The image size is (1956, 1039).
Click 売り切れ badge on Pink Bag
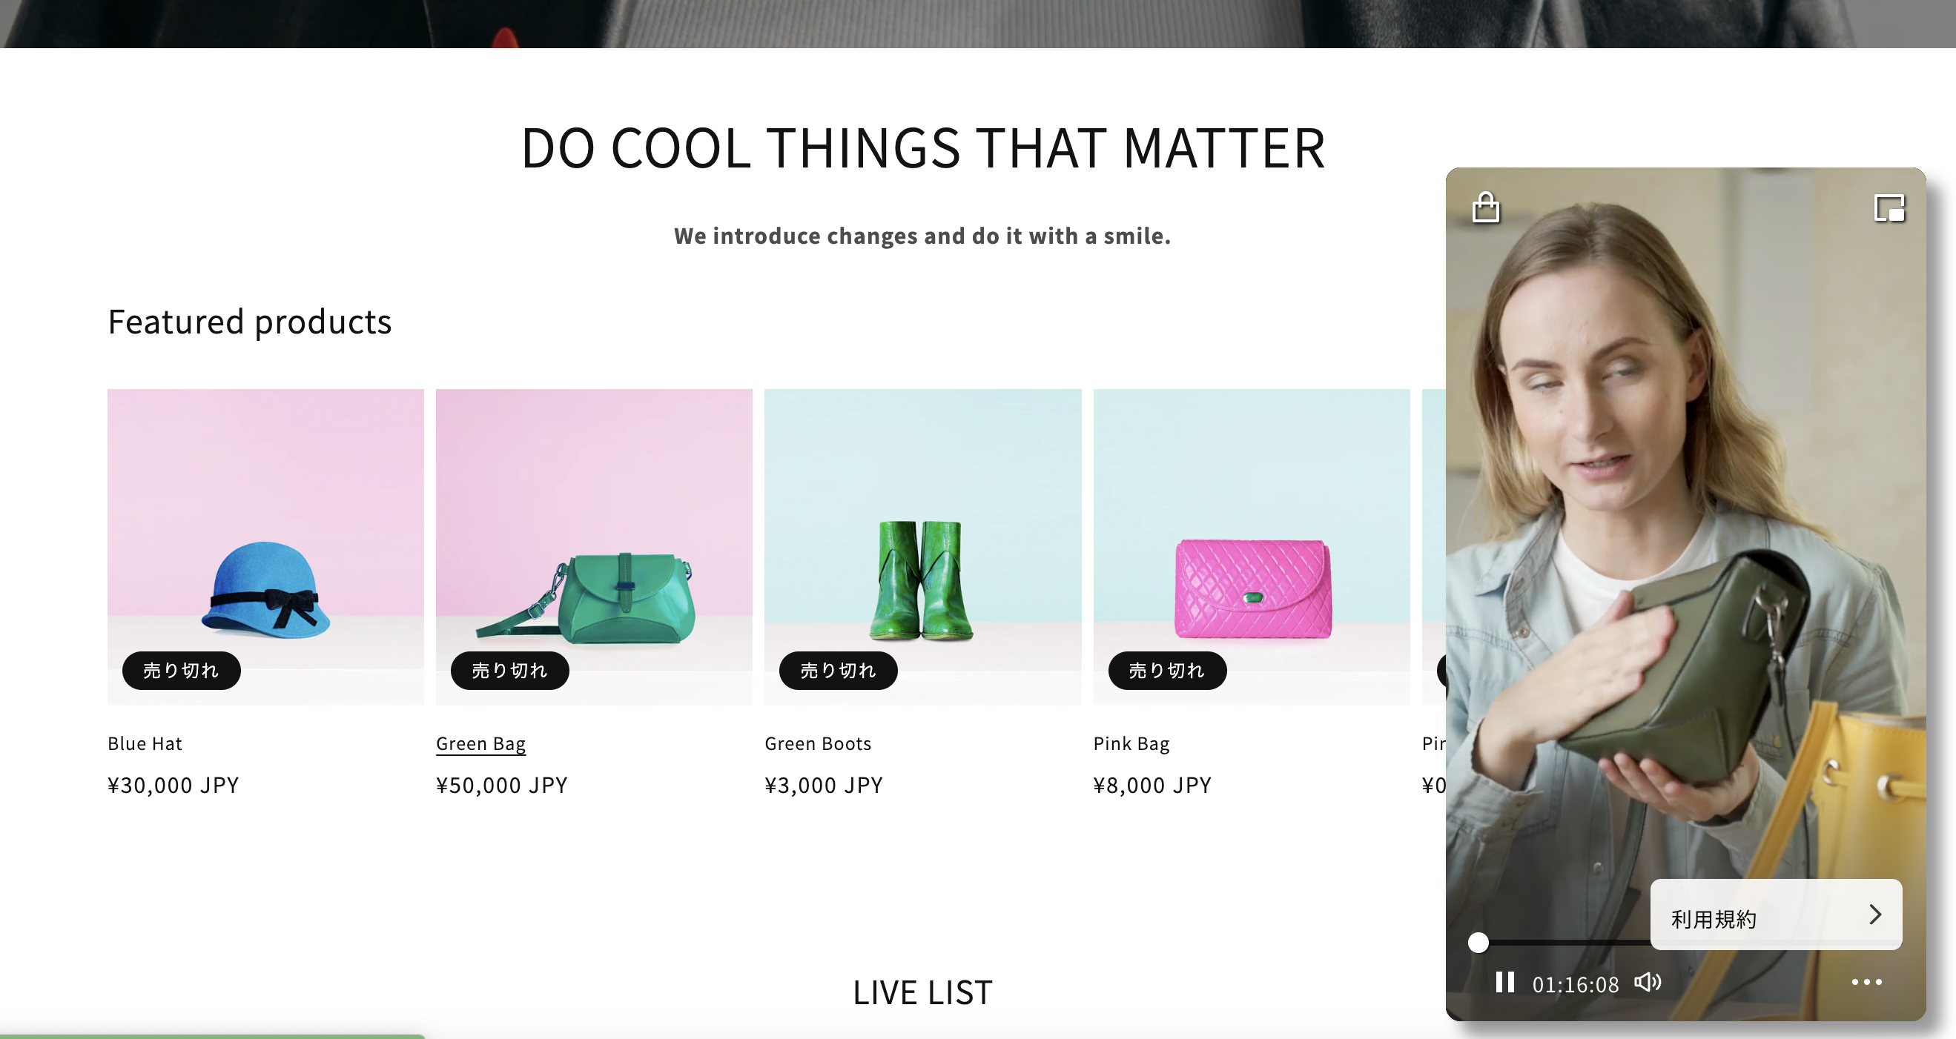1167,671
